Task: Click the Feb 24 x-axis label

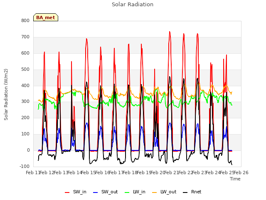Action: click(x=212, y=172)
